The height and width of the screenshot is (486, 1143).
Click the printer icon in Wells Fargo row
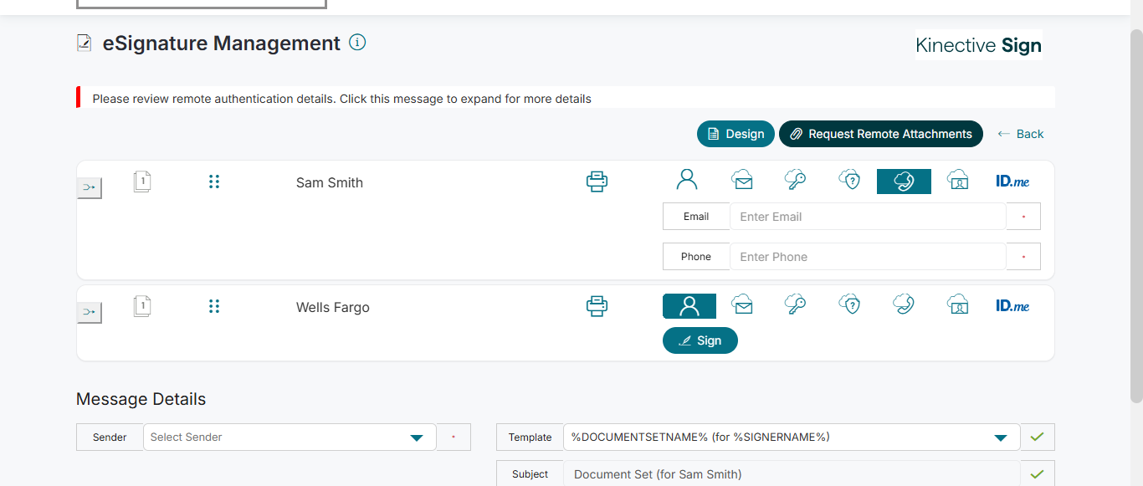tap(597, 306)
